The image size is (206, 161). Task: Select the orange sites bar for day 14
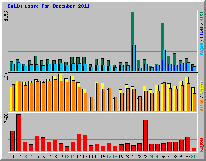click(92, 104)
